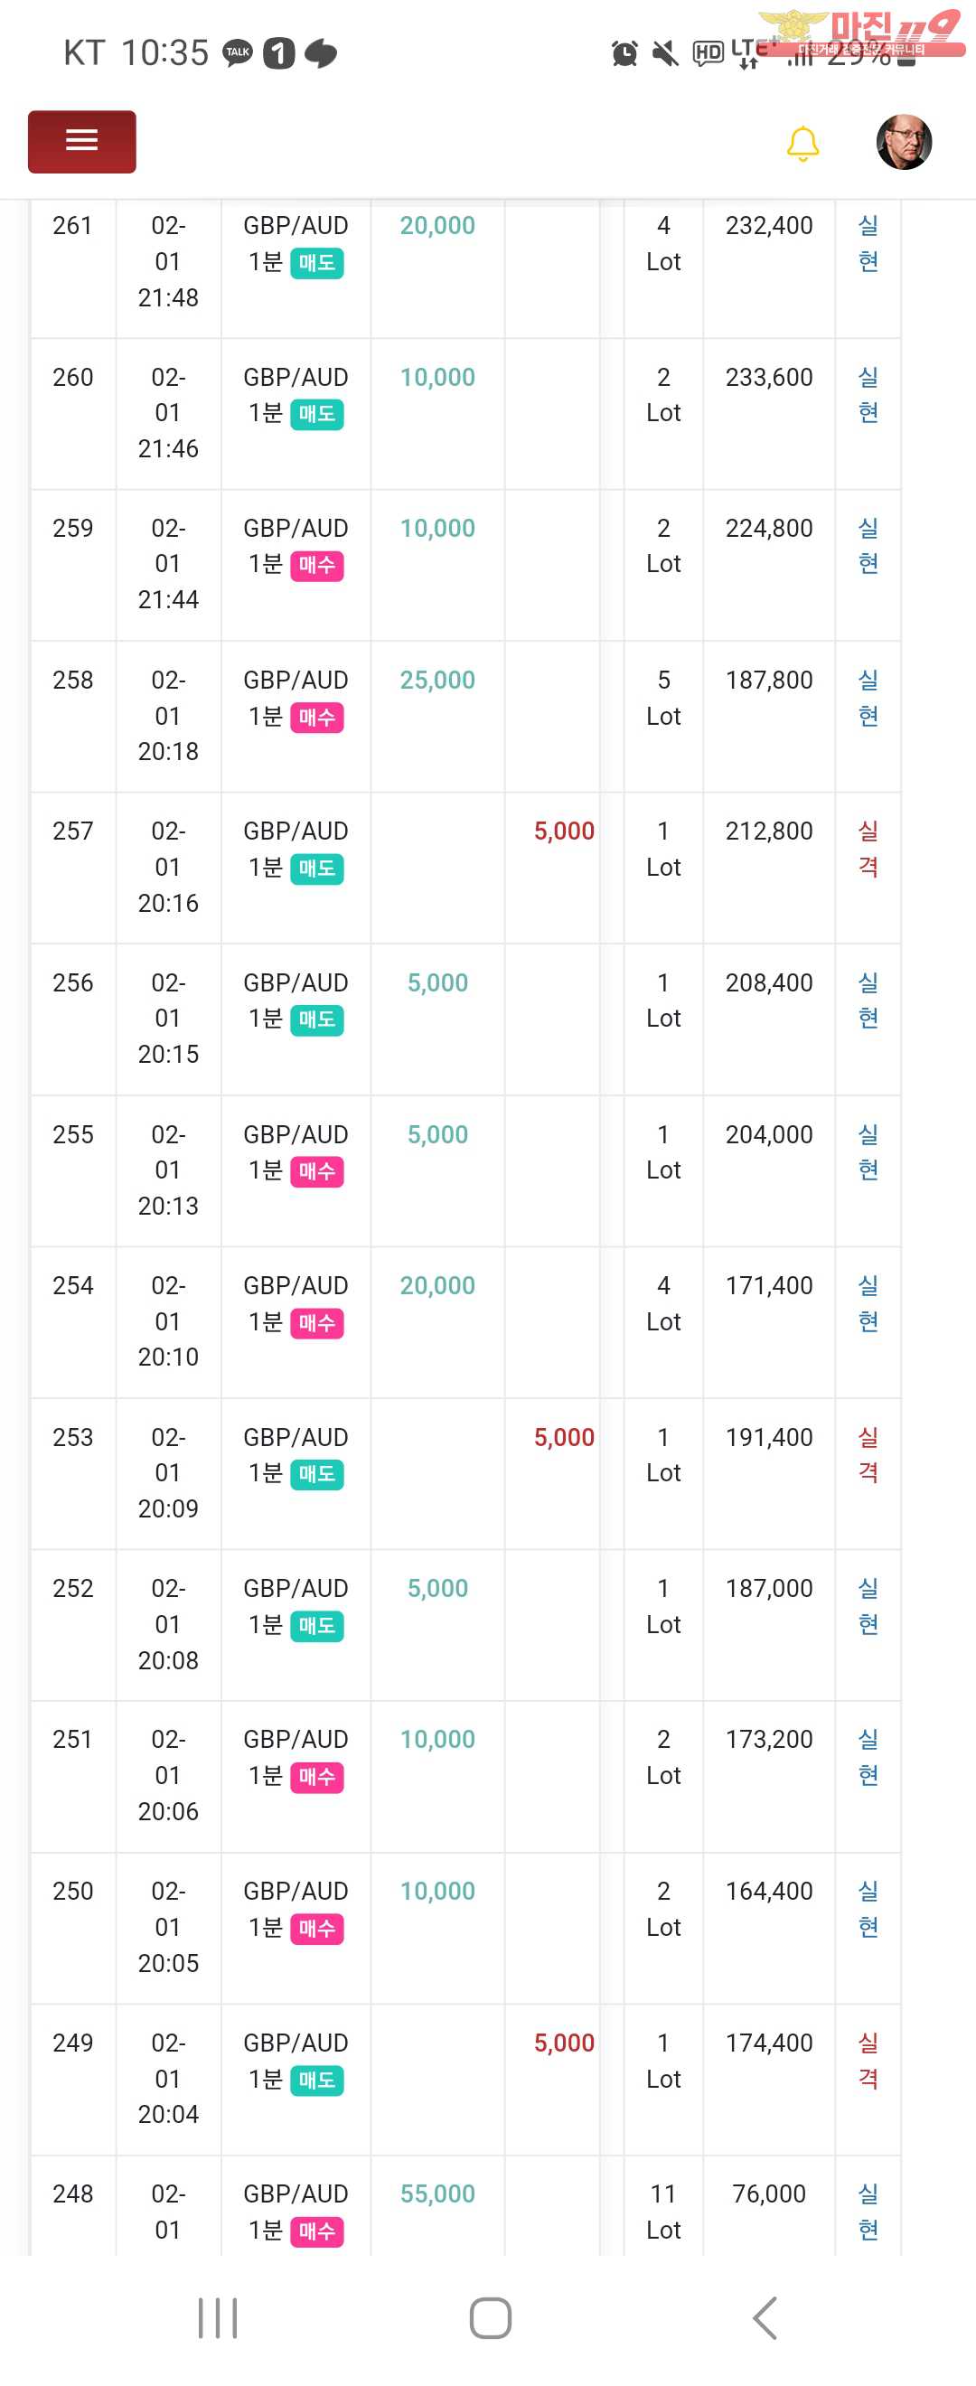Viewport: 976px width, 2386px height.
Task: Tap the 매수 badge in row 254
Action: click(316, 1322)
